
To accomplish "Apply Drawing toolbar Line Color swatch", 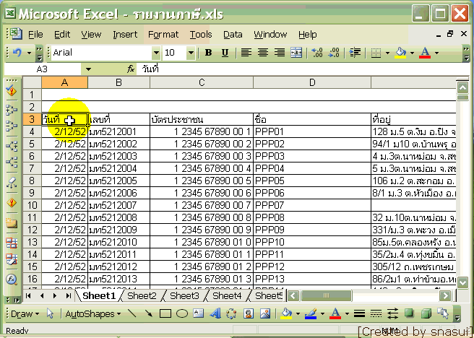I will (x=311, y=313).
